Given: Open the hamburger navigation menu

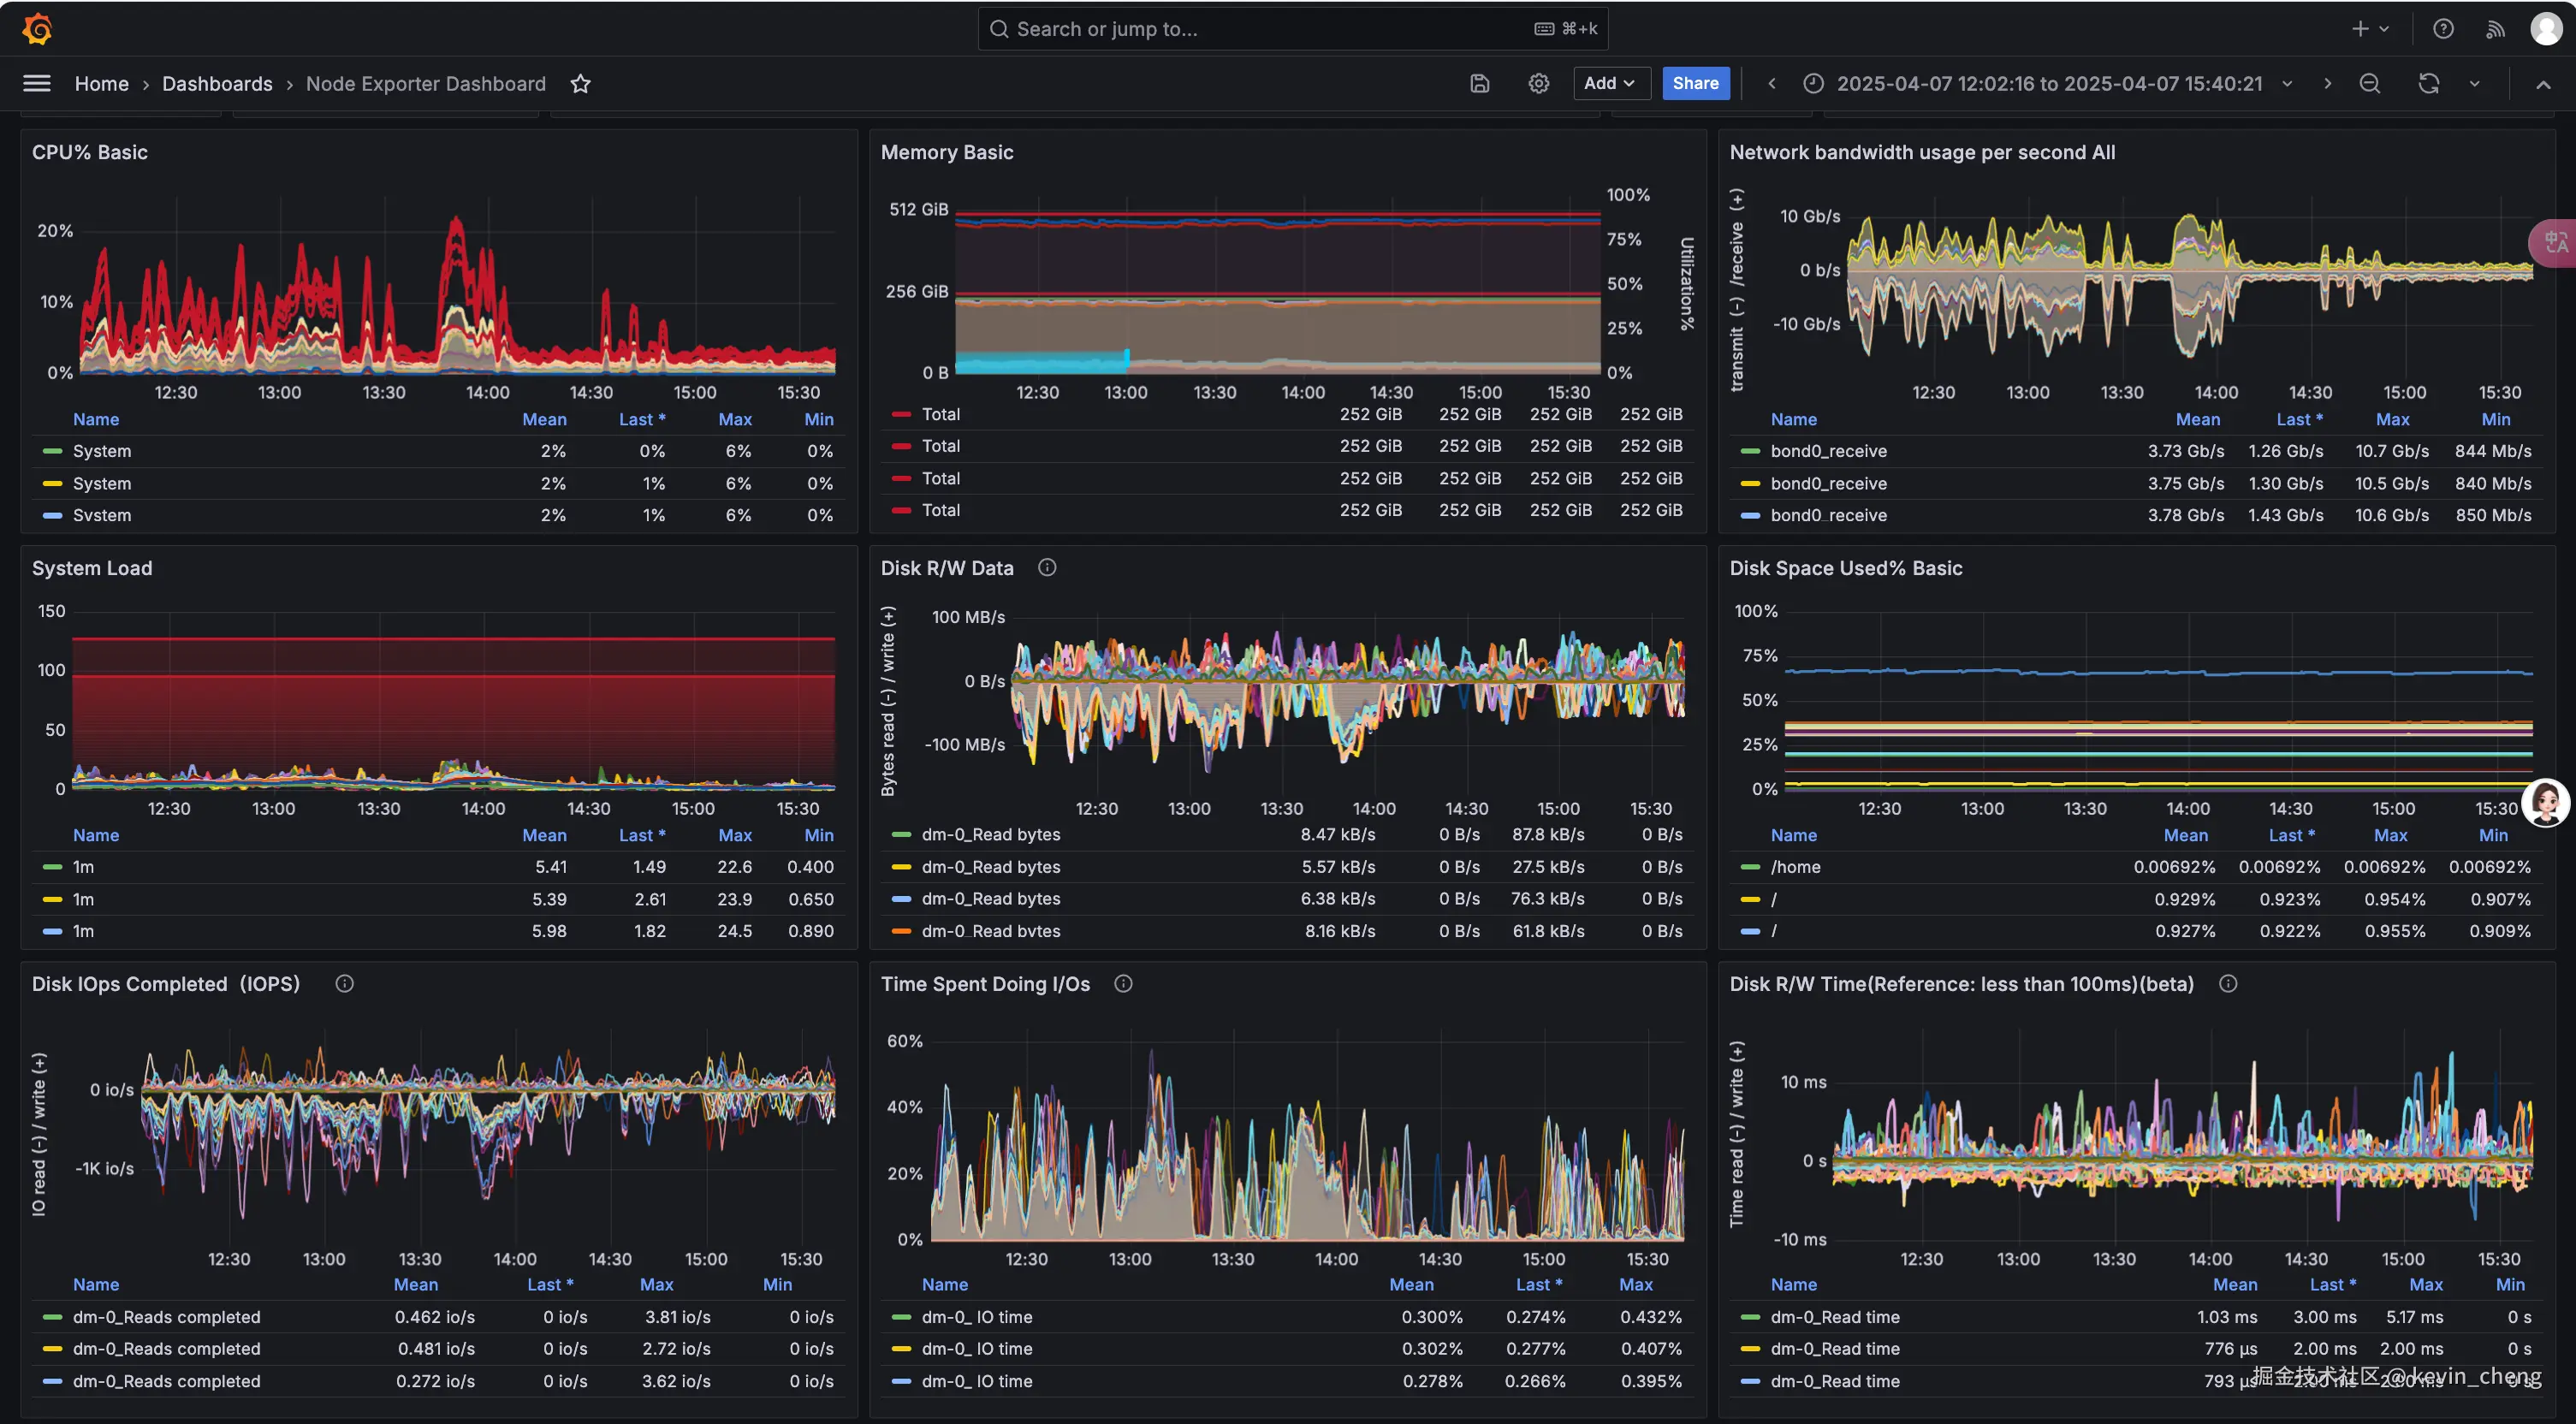Looking at the screenshot, I should click(x=37, y=84).
